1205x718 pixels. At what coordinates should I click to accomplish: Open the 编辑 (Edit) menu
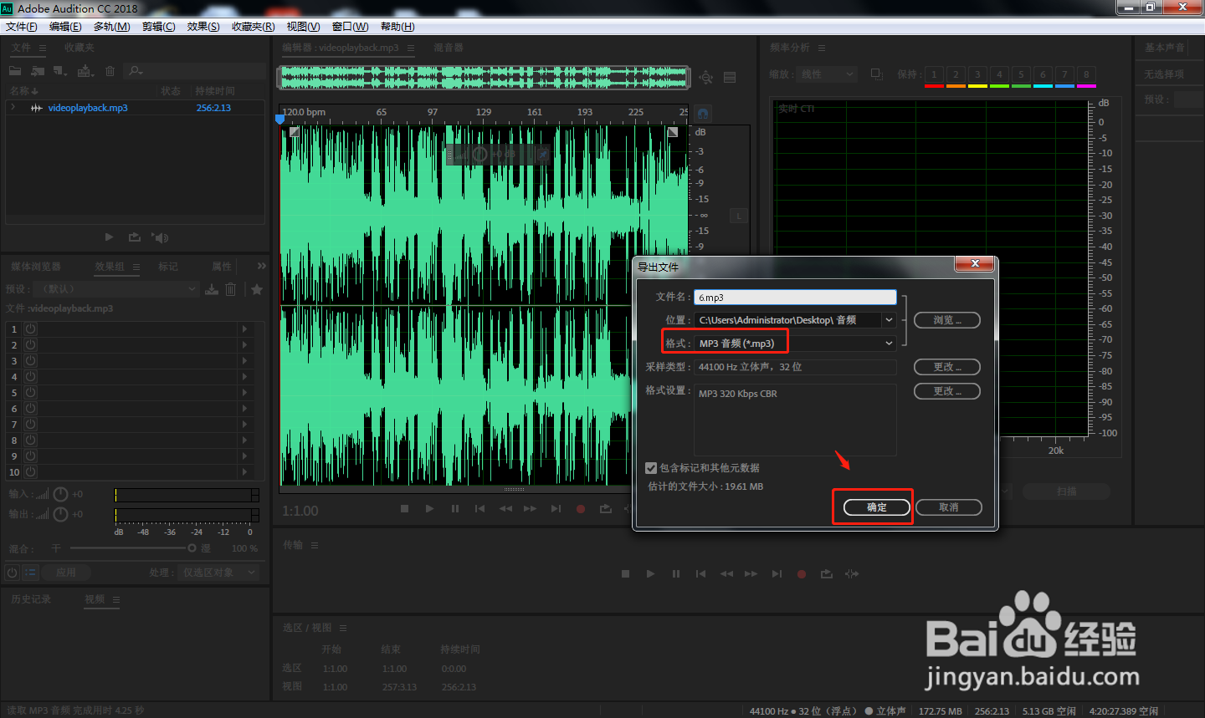65,27
